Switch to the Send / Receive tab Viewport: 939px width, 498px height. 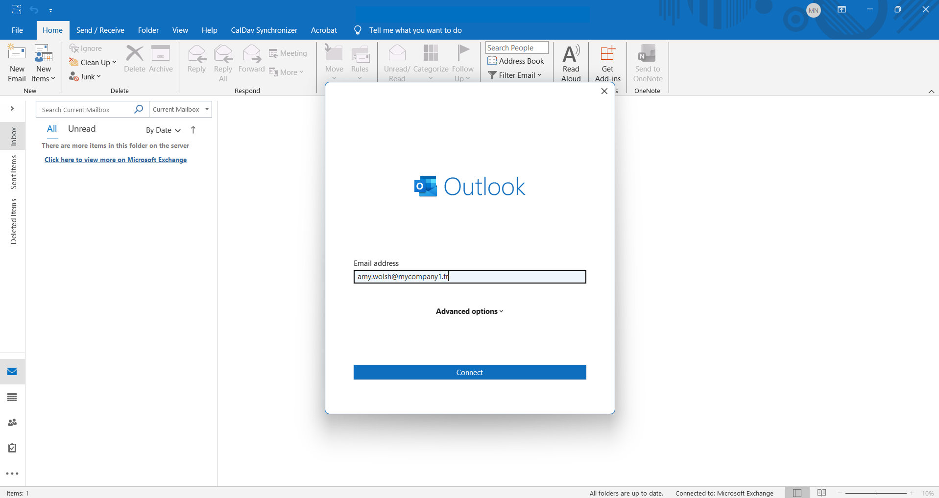click(x=100, y=30)
